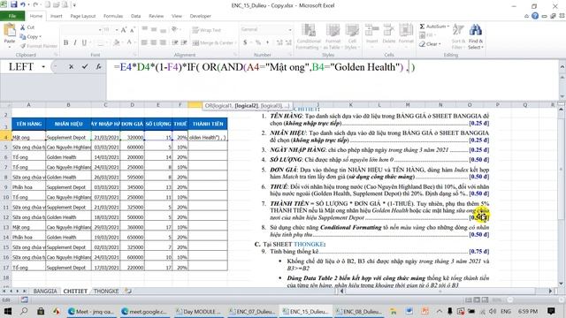The image size is (566, 318).
Task: Click the Undo arrow in the quick access toolbar
Action: pos(23,4)
